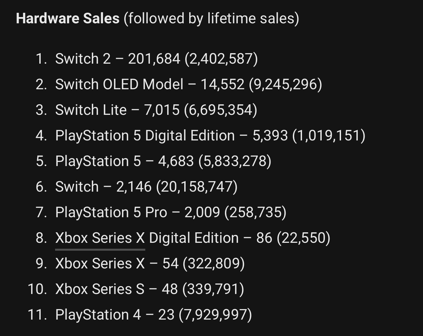Click the Hardware Sales heading

pos(68,18)
